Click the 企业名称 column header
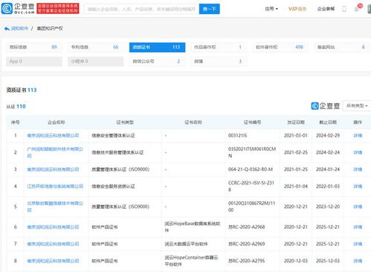The image size is (371, 272). point(57,122)
